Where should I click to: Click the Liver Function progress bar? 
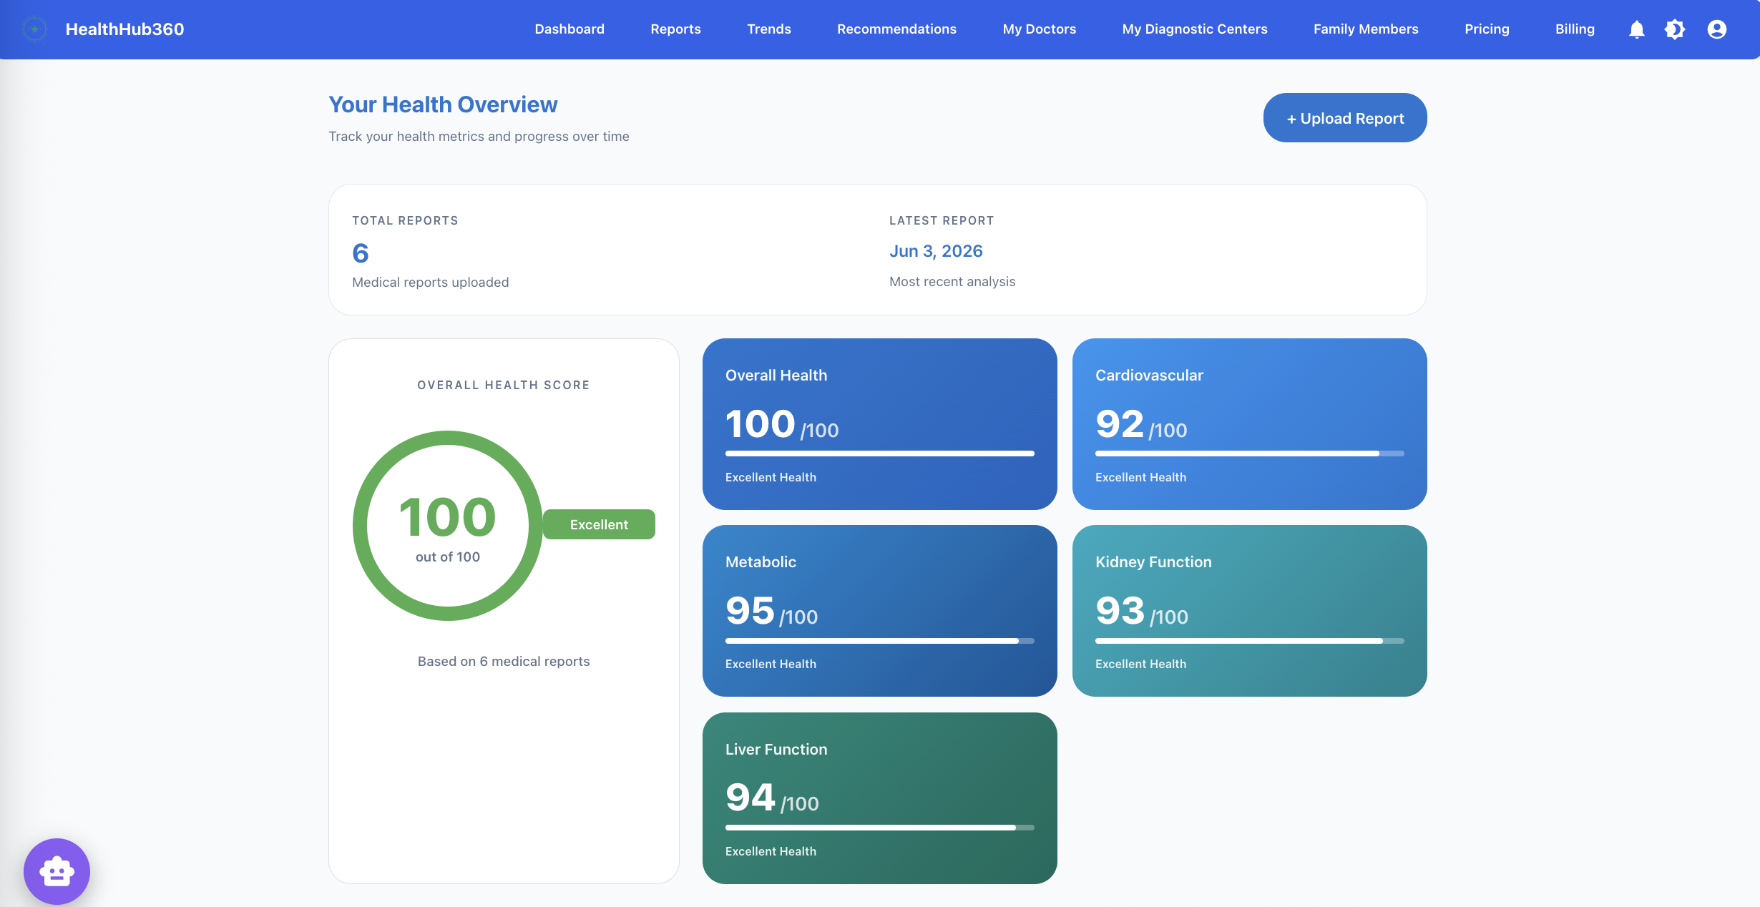pyautogui.click(x=879, y=828)
